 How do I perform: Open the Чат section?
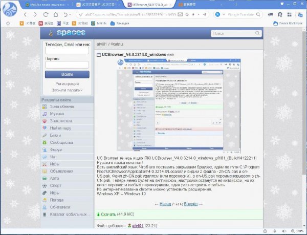point(67,157)
